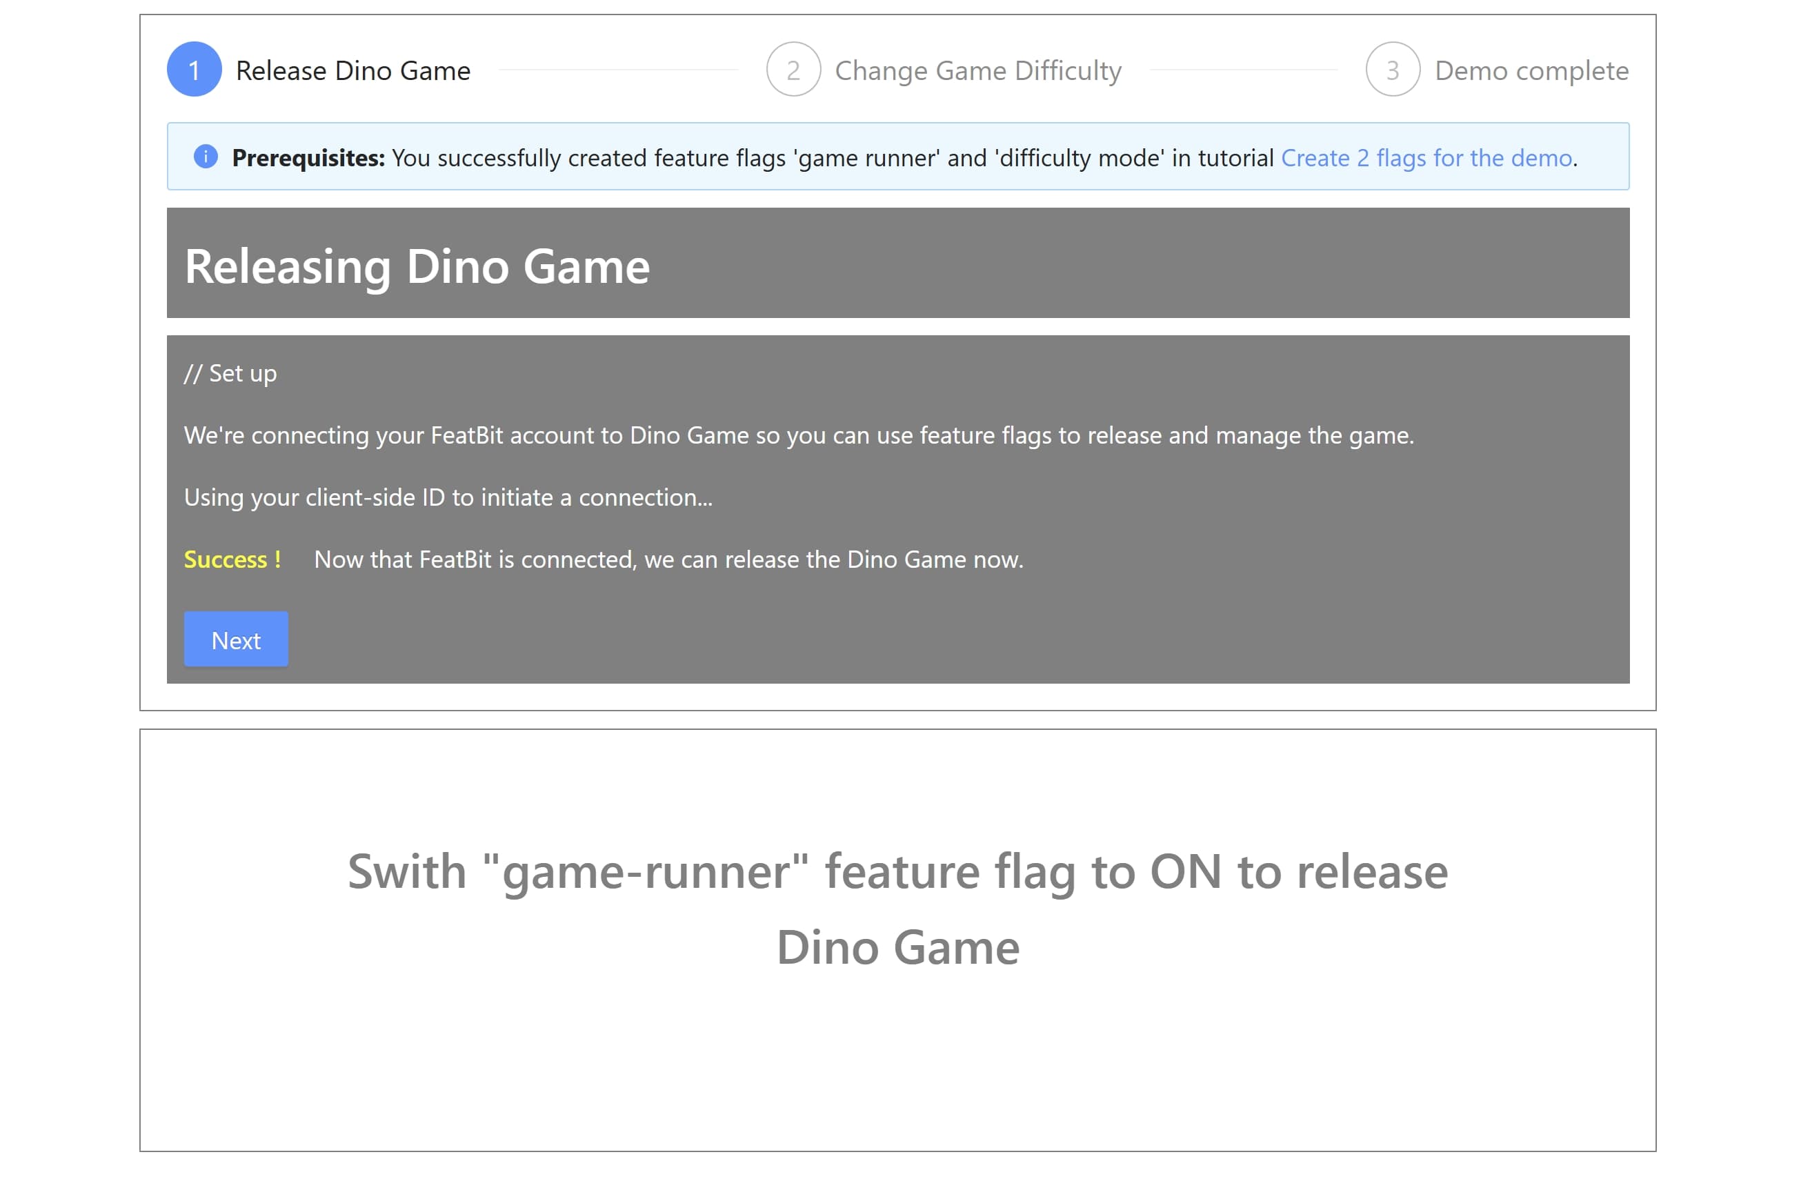Click the Releasing Dino Game heading

click(417, 266)
